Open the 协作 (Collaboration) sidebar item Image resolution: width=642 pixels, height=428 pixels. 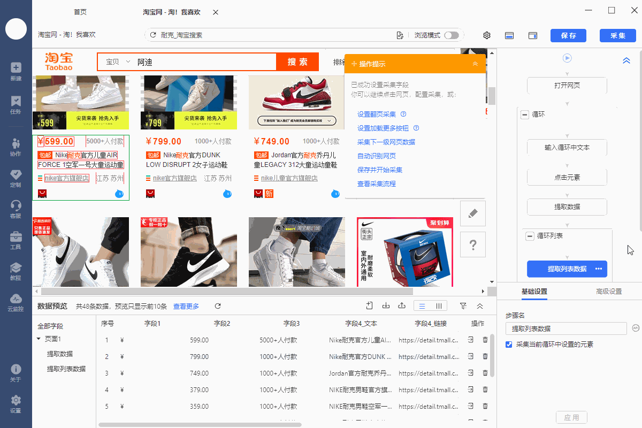pos(16,147)
